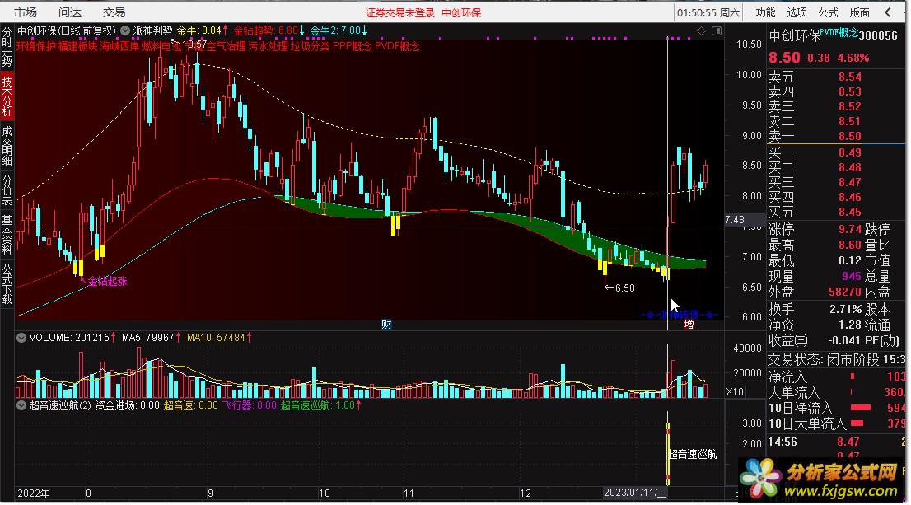Click the 2022年 label on time axis
The height and width of the screenshot is (505, 911).
point(34,493)
